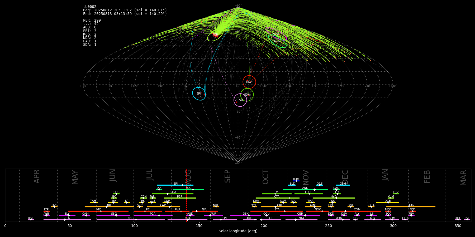
Task: Click the KCG: 2 legend entry
Action: pyautogui.click(x=90, y=34)
